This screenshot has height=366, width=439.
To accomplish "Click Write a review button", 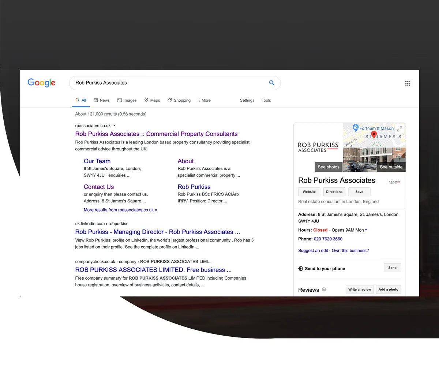I will point(360,290).
